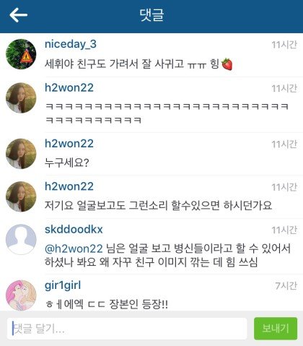The width and height of the screenshot is (303, 346).
Task: Open the skddoodkx username link
Action: click(74, 229)
